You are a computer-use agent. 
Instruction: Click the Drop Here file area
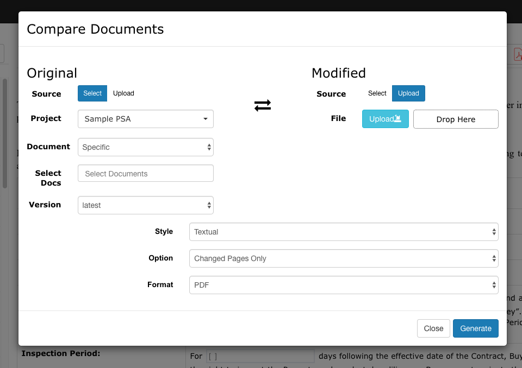(x=456, y=119)
